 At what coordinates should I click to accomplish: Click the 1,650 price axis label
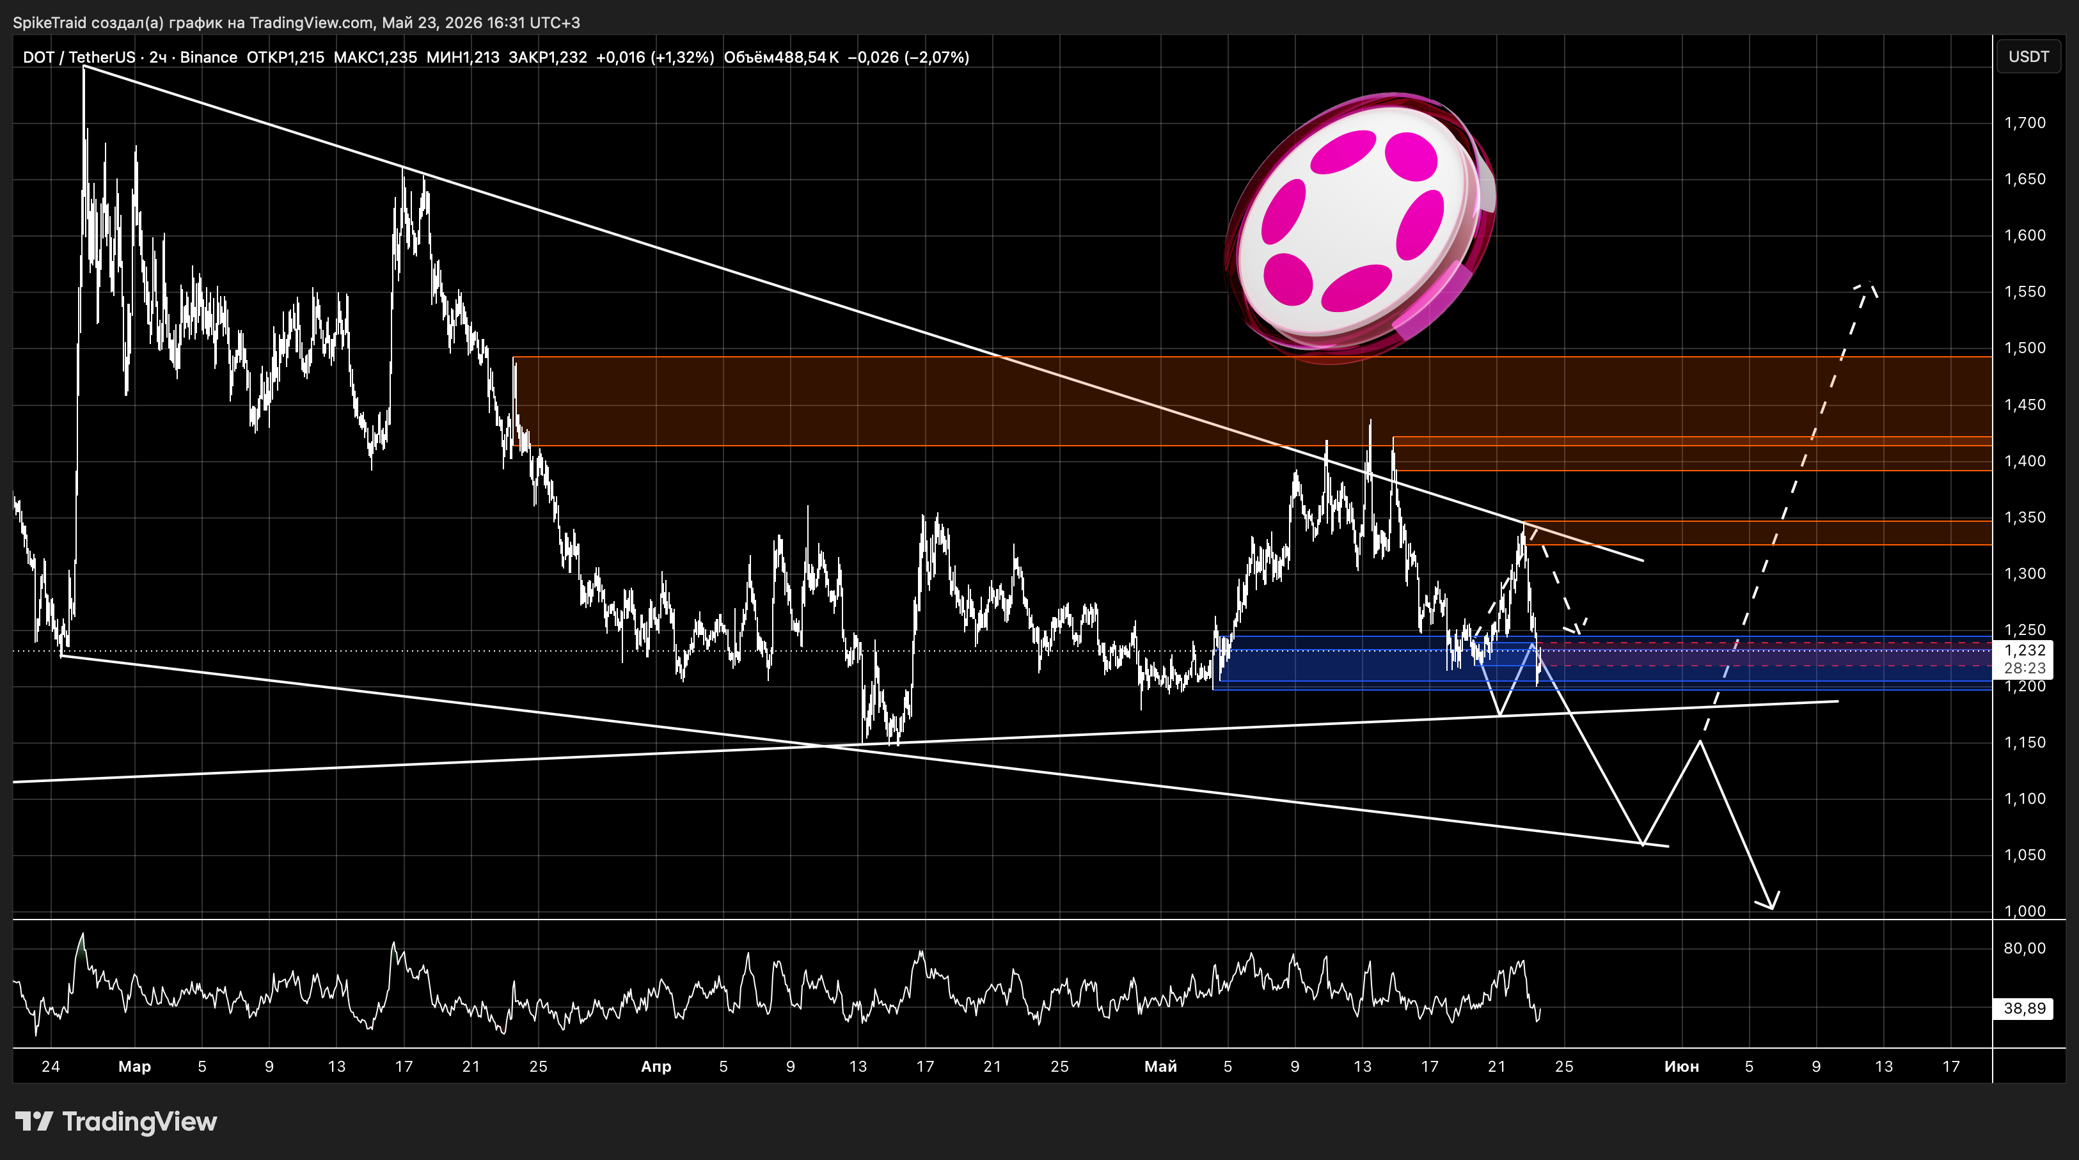[x=2025, y=179]
